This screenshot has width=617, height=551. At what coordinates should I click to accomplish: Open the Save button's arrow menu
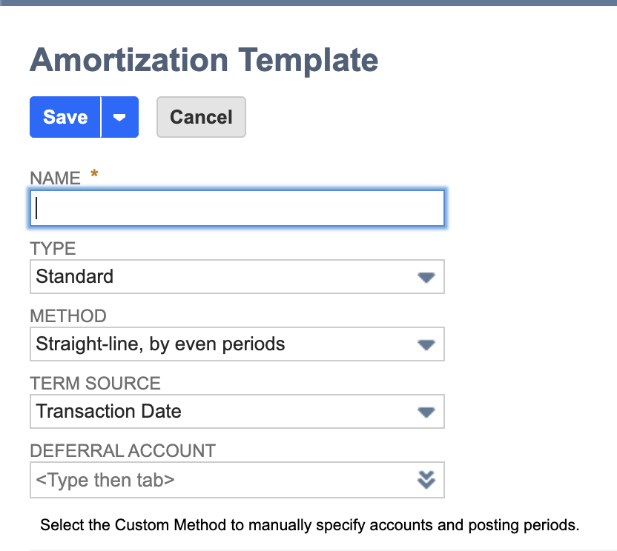119,117
